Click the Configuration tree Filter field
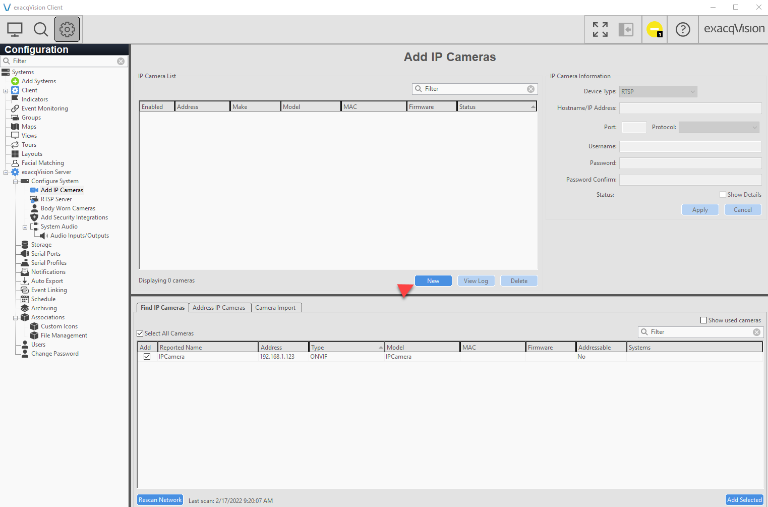Image resolution: width=768 pixels, height=507 pixels. pyautogui.click(x=64, y=61)
